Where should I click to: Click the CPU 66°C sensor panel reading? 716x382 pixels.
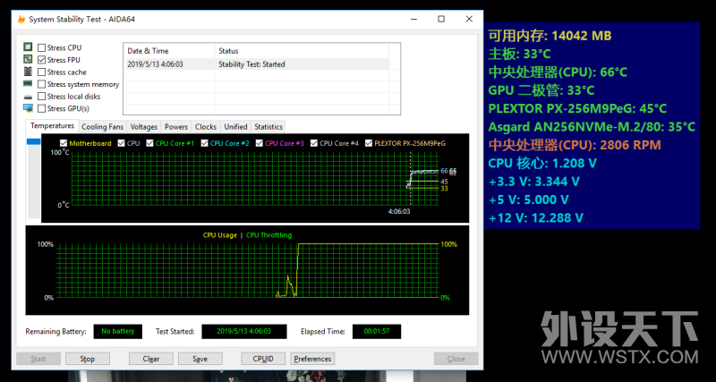(558, 72)
